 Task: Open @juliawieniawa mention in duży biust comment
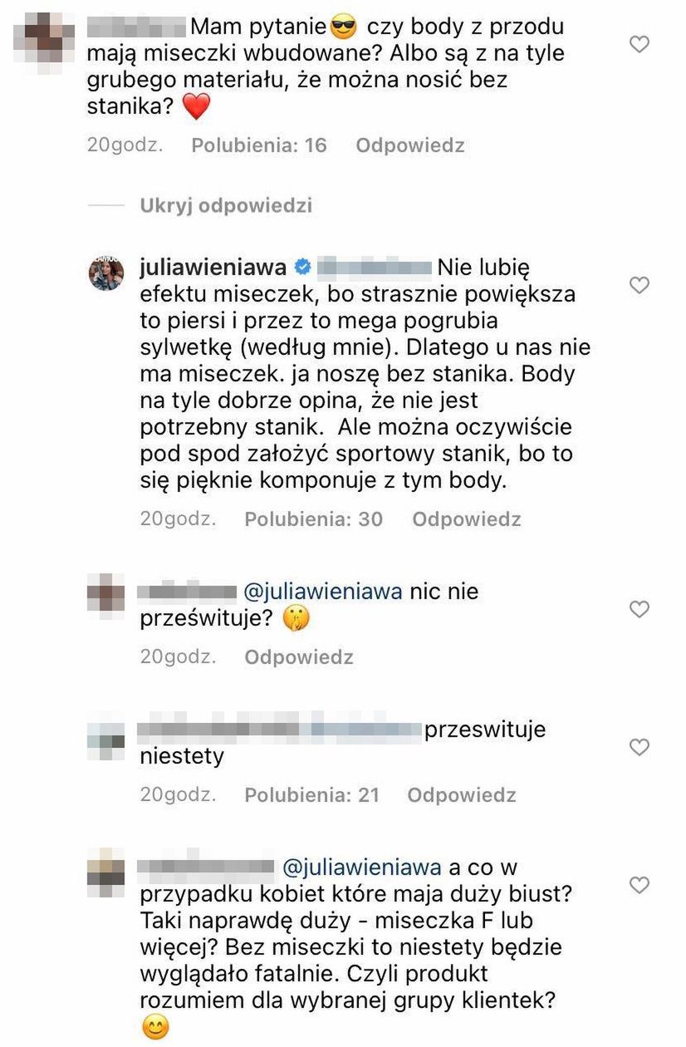pyautogui.click(x=361, y=868)
